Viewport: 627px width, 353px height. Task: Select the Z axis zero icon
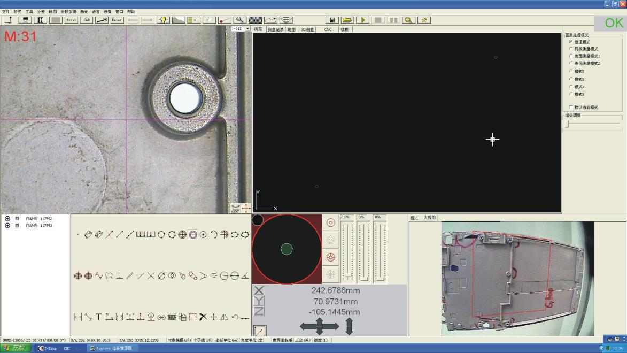click(x=259, y=312)
